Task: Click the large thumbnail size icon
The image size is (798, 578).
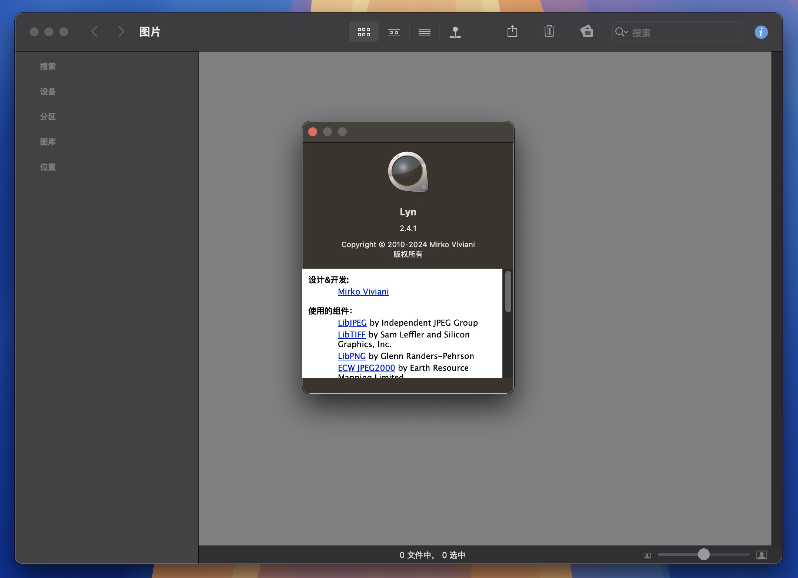Action: (x=762, y=555)
